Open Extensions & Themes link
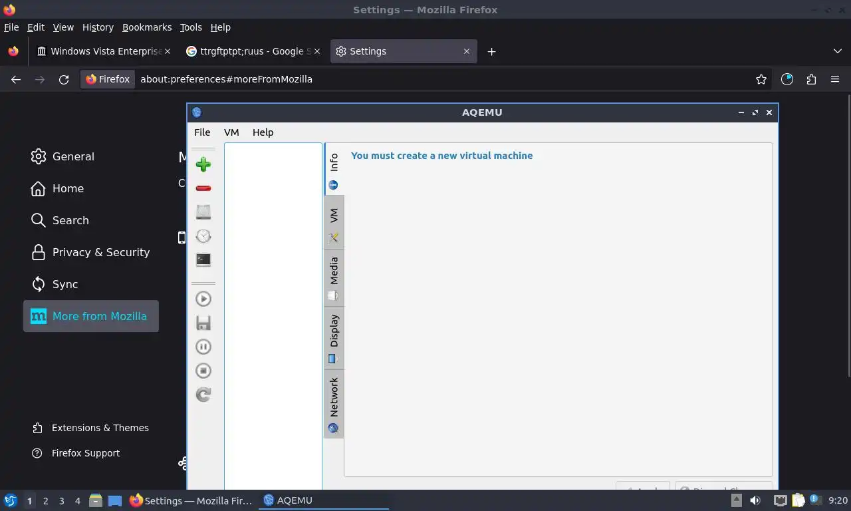 (90, 428)
